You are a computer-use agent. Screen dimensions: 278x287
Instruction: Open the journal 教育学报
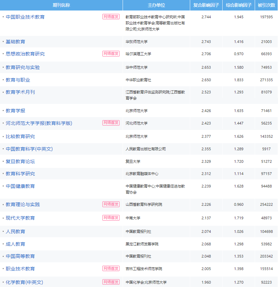click(15, 111)
